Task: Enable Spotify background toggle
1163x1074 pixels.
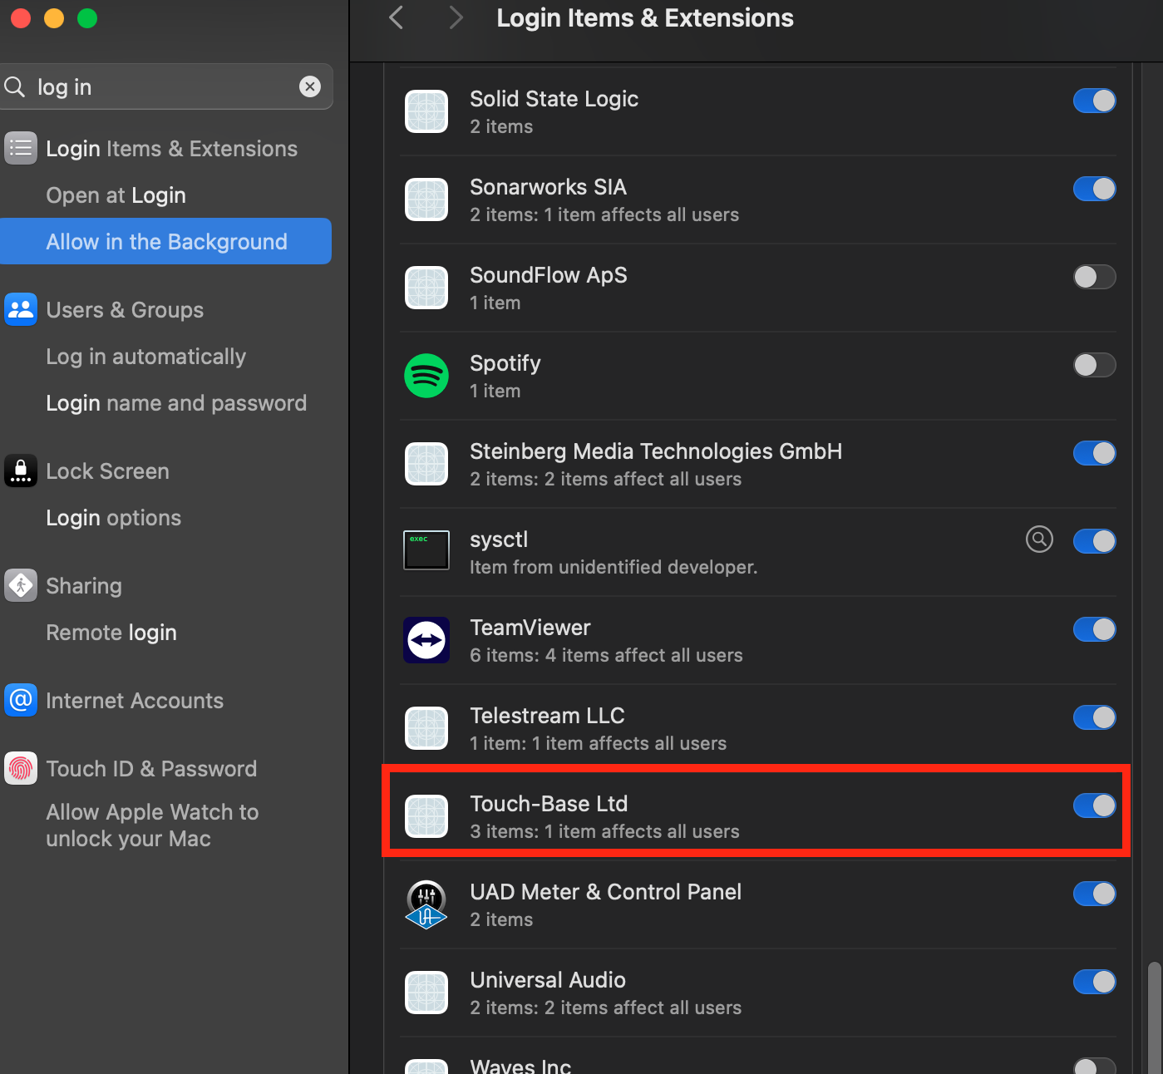Action: (x=1094, y=365)
